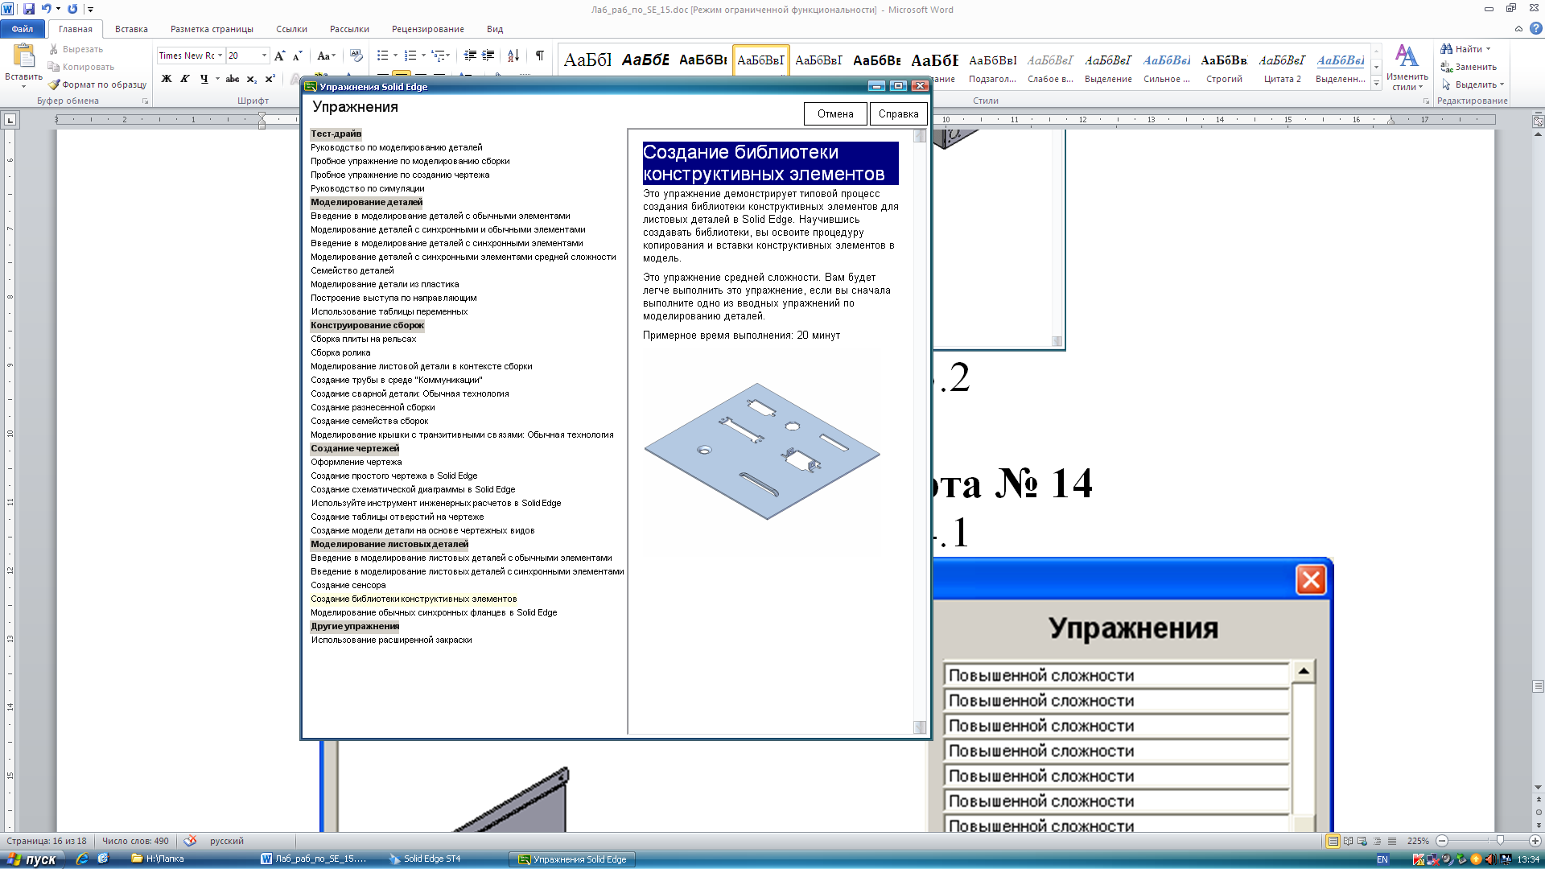
Task: Click the bulleted list icon
Action: (x=383, y=56)
